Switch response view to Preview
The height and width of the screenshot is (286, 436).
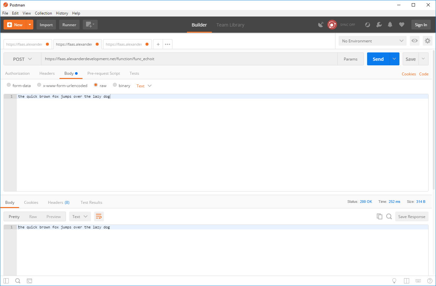click(x=54, y=216)
